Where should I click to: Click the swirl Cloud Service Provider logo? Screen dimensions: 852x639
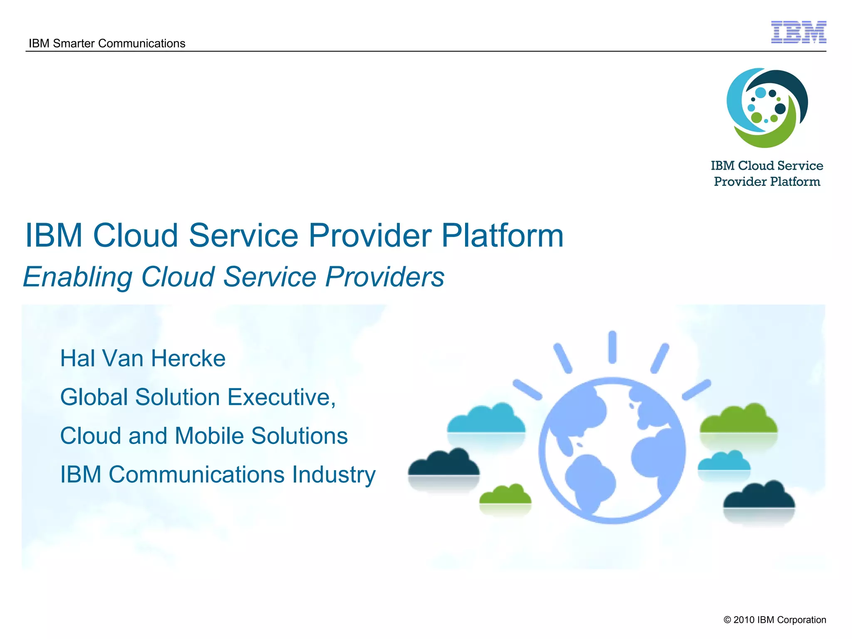767,108
